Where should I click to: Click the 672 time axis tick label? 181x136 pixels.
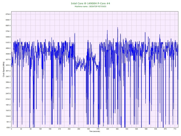click(x=165, y=129)
